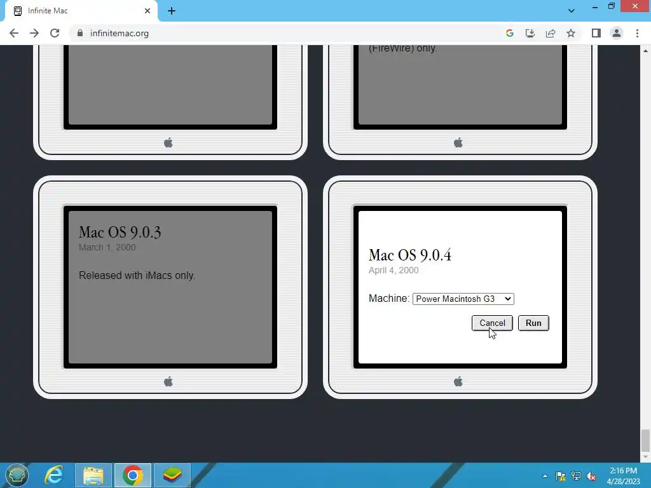Close the Infinite Mac tab

pyautogui.click(x=147, y=11)
